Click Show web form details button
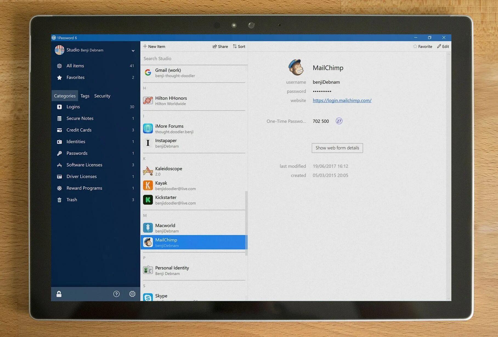This screenshot has height=337, width=498. [337, 148]
